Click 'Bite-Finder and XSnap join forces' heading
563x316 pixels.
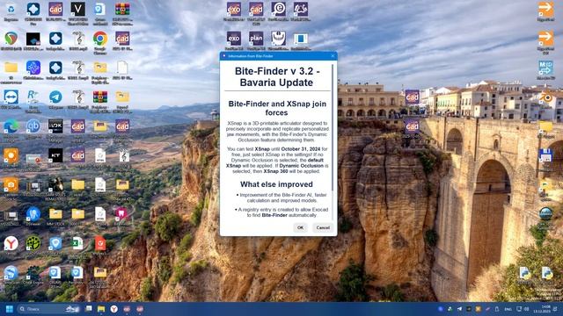click(x=277, y=108)
